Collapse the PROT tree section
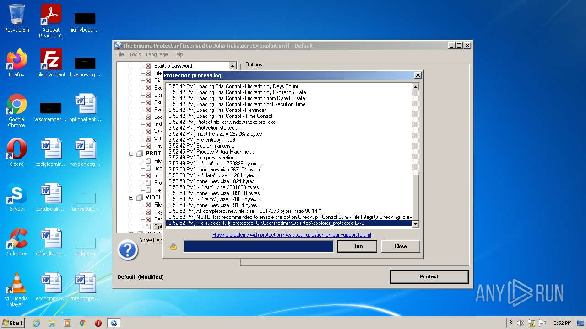586x329 pixels. click(131, 154)
